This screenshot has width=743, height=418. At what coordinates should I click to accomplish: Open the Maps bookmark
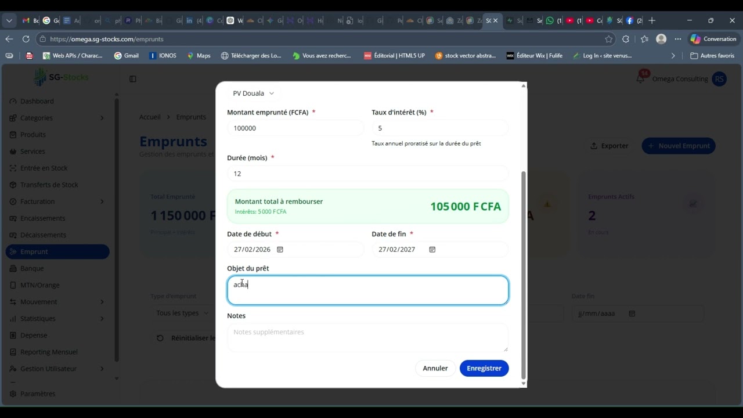tap(199, 56)
